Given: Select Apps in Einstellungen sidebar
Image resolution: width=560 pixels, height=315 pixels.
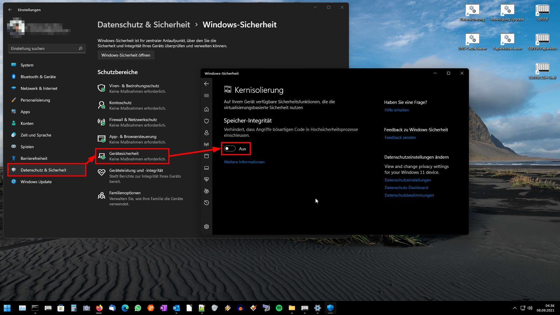Looking at the screenshot, I should 47,112.
